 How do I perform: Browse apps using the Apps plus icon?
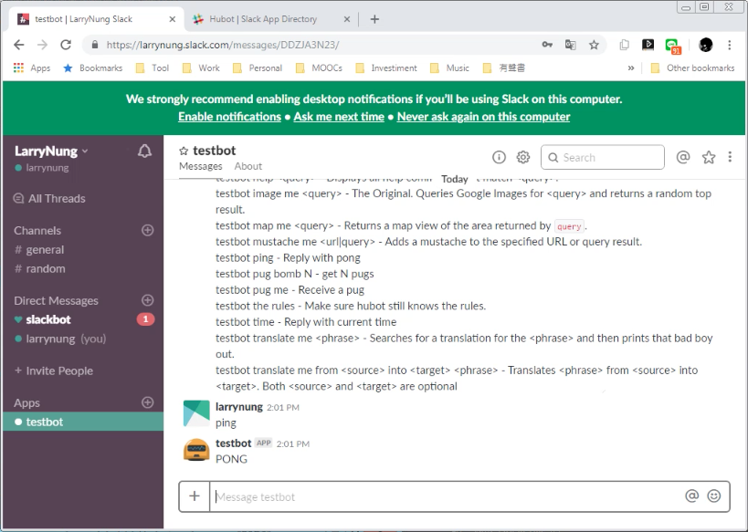(148, 402)
